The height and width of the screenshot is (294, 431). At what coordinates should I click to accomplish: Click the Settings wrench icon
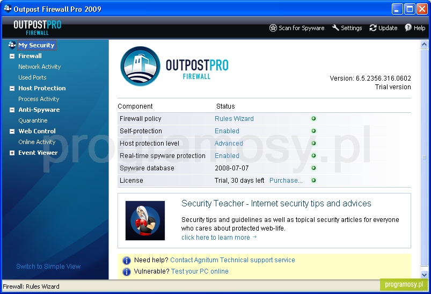(x=335, y=28)
